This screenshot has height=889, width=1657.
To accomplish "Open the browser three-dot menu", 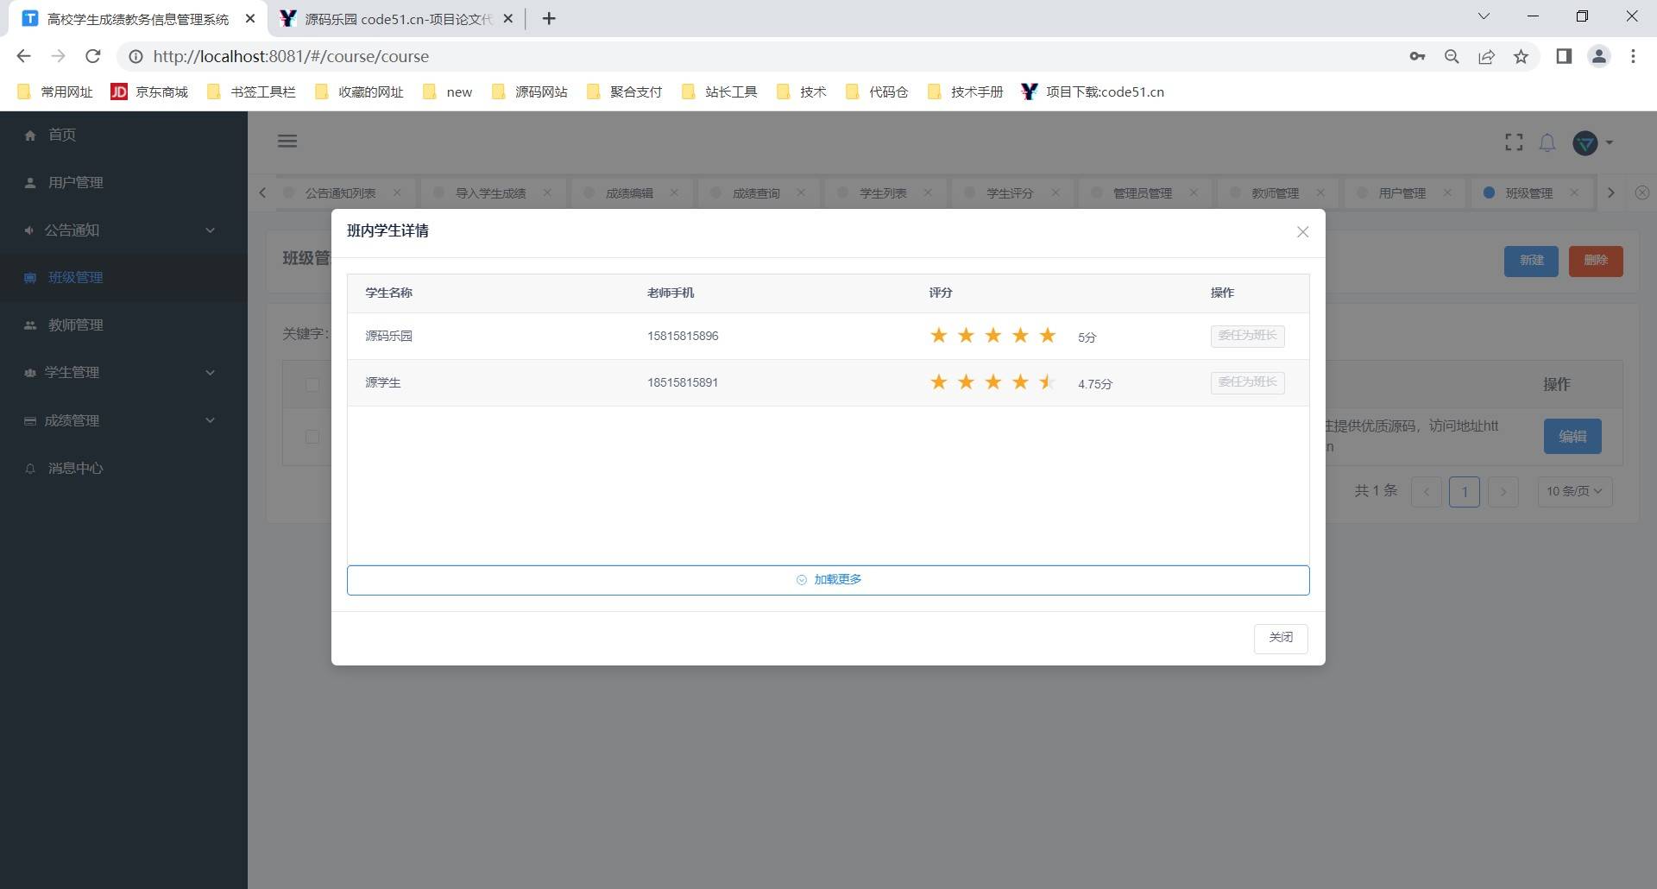I will pos(1633,56).
